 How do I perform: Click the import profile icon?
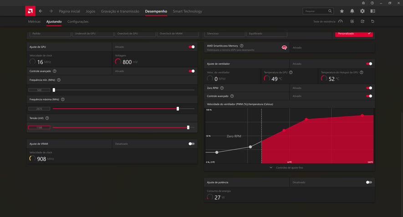[352, 21]
